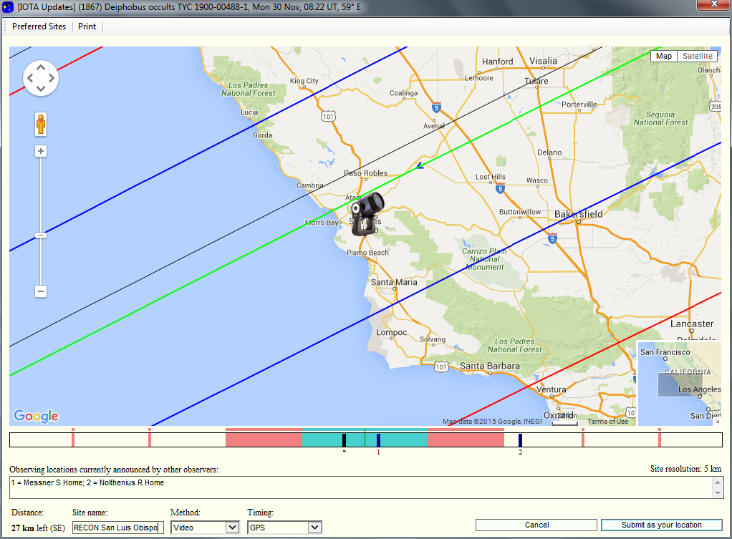Image resolution: width=732 pixels, height=539 pixels.
Task: Zoom in with the plus button
Action: [x=41, y=151]
